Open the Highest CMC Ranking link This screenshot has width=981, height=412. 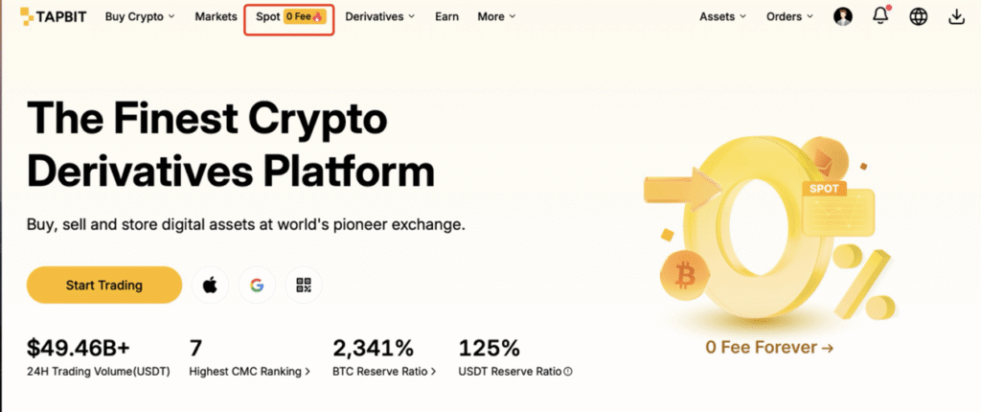[249, 372]
